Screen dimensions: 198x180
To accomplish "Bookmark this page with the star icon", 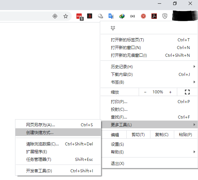I will 66,16.
